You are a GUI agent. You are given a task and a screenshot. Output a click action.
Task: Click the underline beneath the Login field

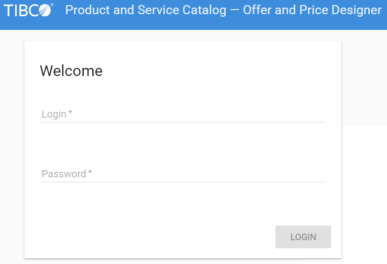pyautogui.click(x=183, y=122)
